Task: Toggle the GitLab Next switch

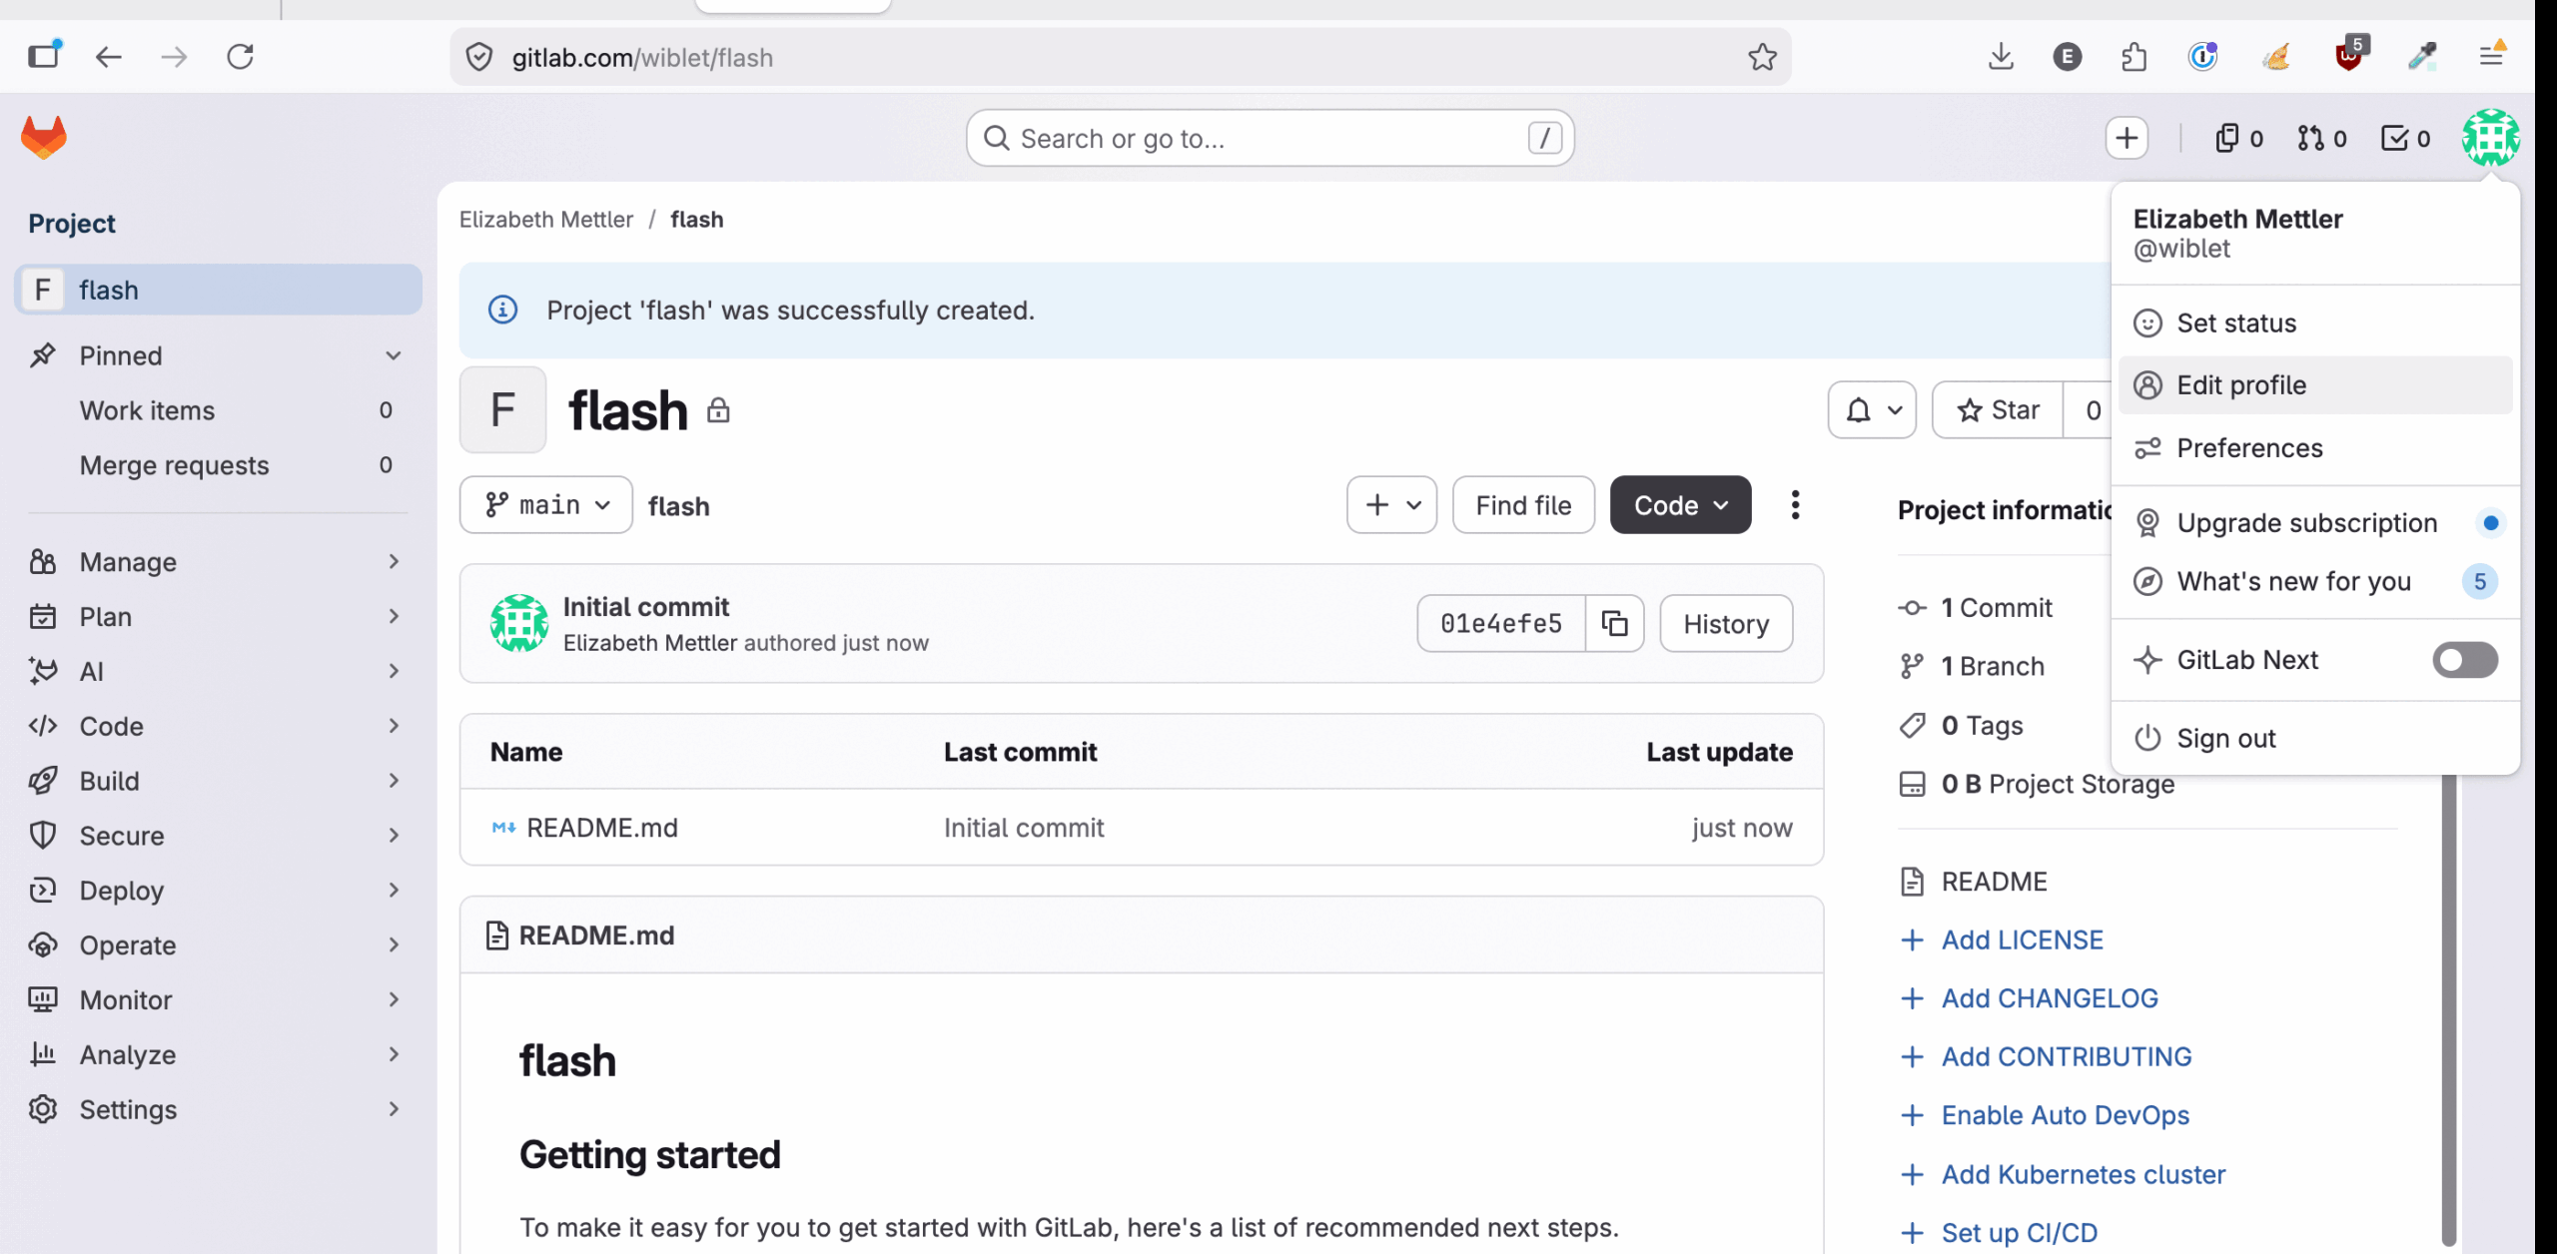Action: pos(2464,660)
